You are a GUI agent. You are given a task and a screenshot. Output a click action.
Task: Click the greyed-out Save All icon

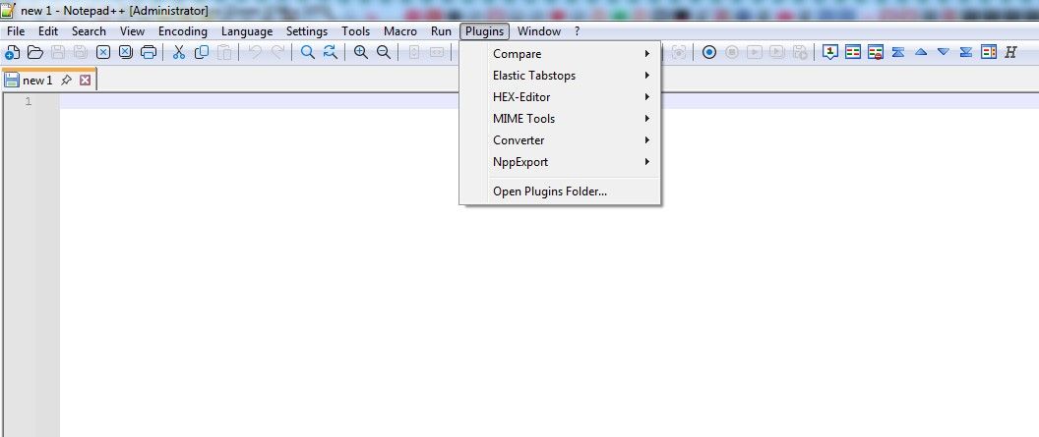click(x=80, y=53)
